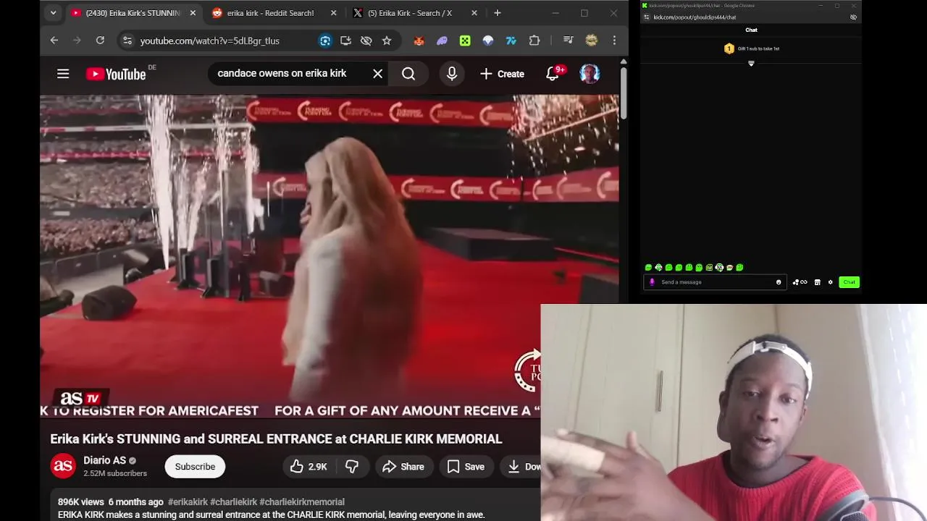Open Chrome profile avatar
The image size is (927, 521).
coord(591,41)
